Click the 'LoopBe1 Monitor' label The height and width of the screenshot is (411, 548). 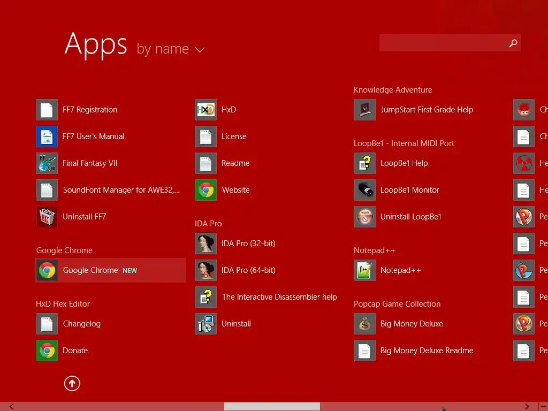pos(409,190)
